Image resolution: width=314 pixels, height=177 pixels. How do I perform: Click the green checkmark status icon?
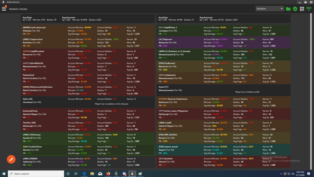coord(295,9)
